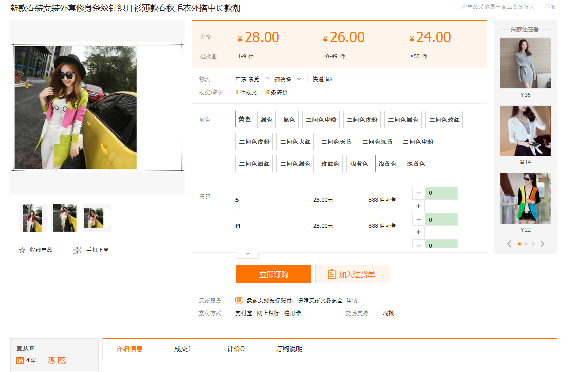
Task: Click the star icon to favorite product
Action: coord(22,250)
